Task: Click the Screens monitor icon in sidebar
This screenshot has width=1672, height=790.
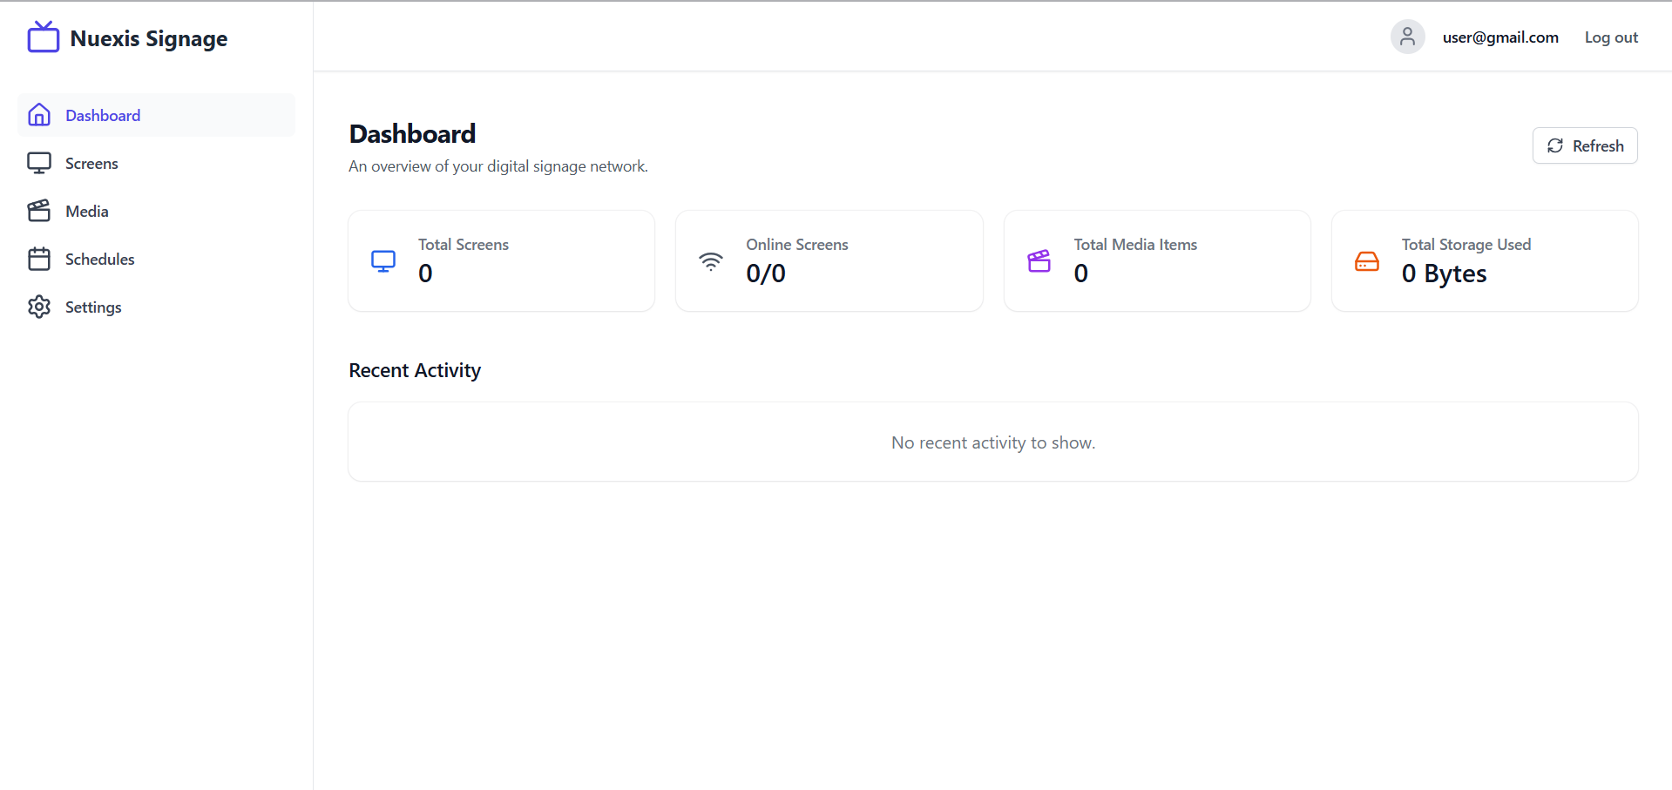Action: [x=39, y=163]
